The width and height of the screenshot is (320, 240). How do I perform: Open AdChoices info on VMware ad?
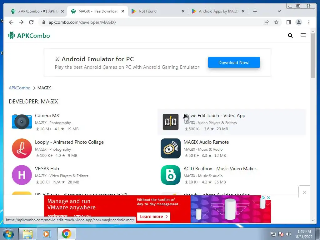pyautogui.click(x=264, y=197)
